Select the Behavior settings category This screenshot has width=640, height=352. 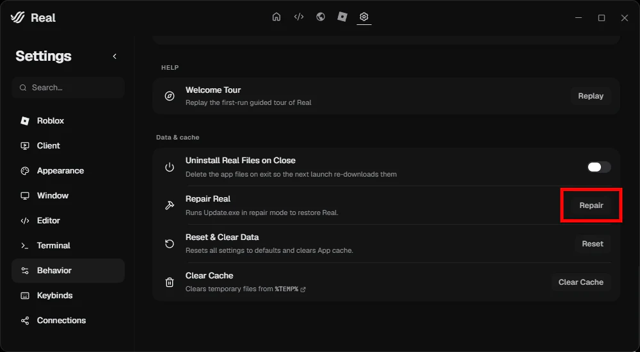tap(68, 270)
